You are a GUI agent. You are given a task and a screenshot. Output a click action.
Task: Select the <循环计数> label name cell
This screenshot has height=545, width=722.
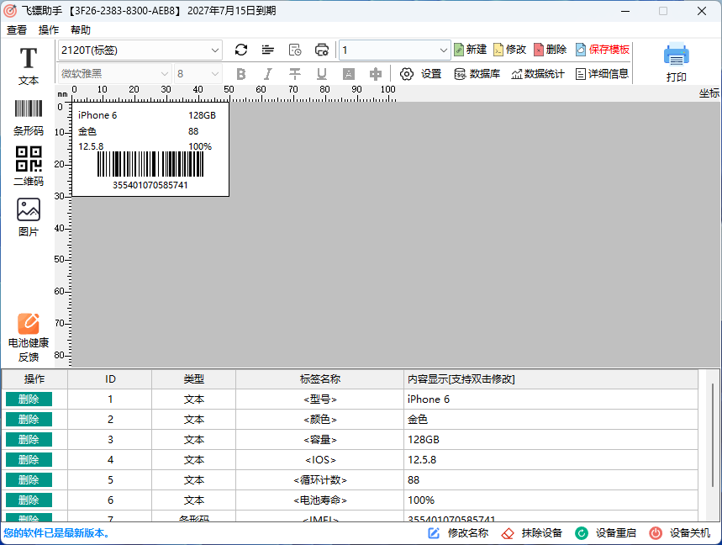pyautogui.click(x=320, y=480)
